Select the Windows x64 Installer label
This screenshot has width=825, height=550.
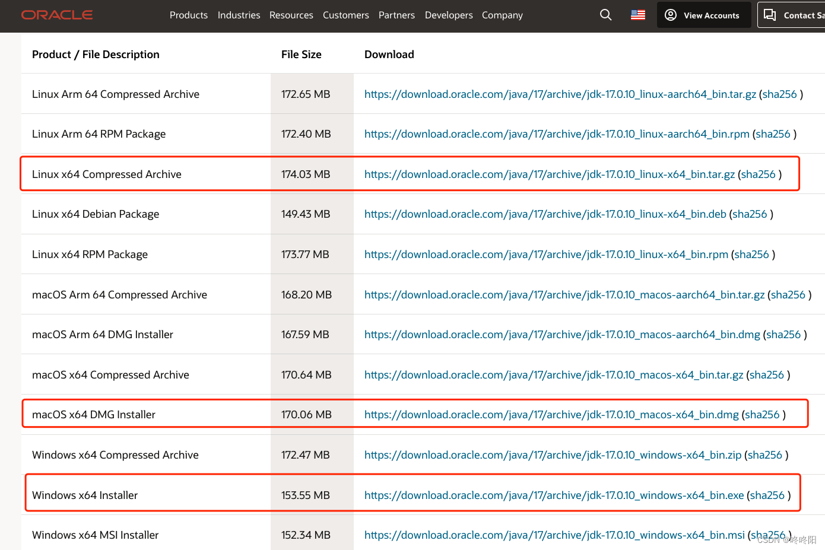point(85,495)
